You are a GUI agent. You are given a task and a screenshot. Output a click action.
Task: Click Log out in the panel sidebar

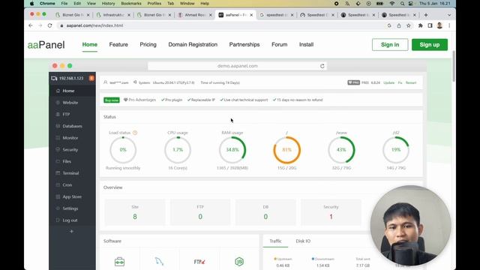pyautogui.click(x=72, y=220)
